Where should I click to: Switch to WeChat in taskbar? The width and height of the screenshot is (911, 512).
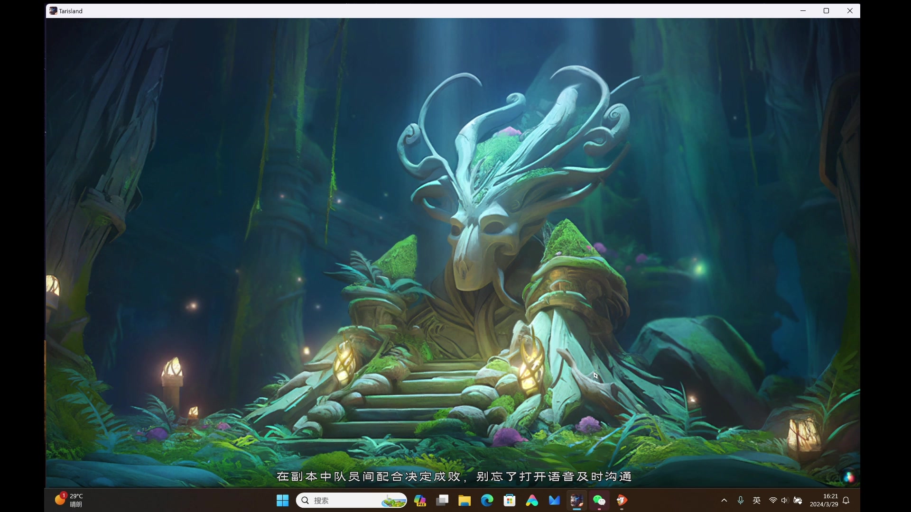tap(599, 500)
